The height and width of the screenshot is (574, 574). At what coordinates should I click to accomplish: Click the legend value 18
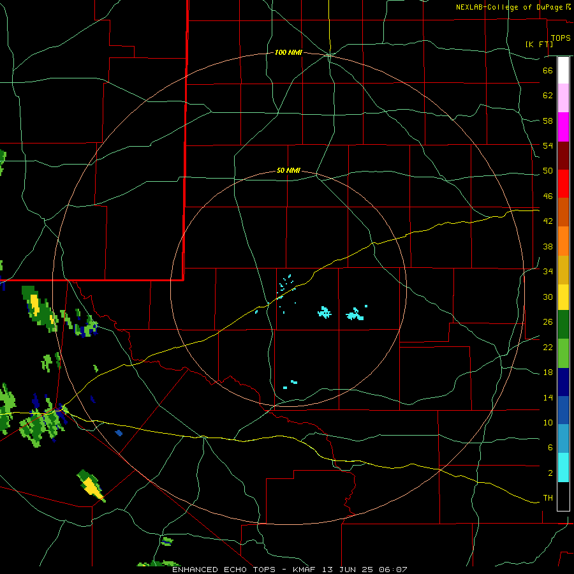(548, 372)
